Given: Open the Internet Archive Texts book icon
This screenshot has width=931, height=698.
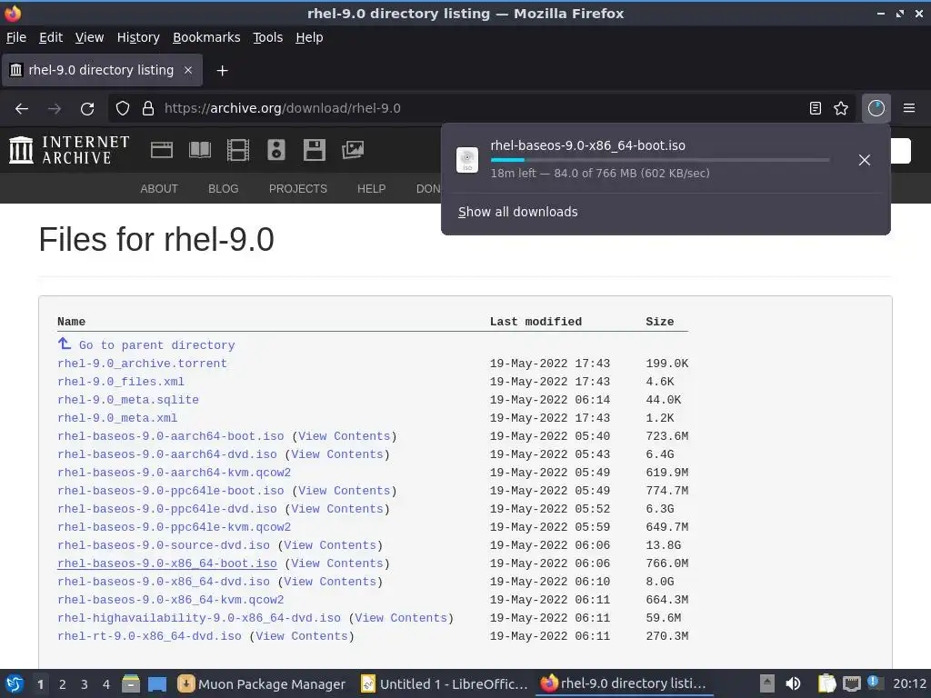Looking at the screenshot, I should [199, 150].
